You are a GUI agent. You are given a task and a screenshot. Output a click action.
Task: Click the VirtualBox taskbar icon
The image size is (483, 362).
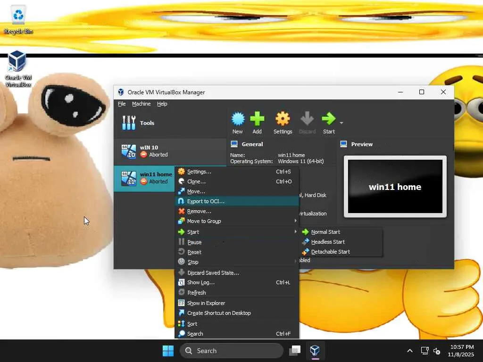[x=315, y=351]
